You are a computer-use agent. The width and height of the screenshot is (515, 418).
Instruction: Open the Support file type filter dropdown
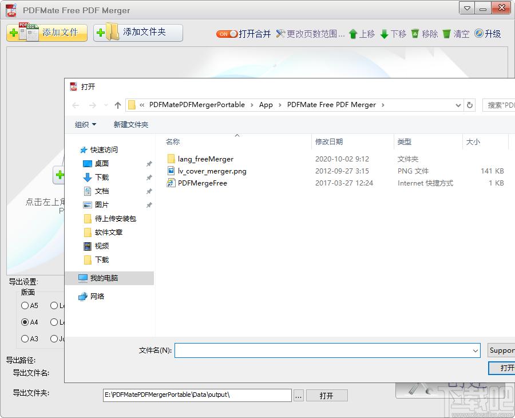pyautogui.click(x=501, y=350)
